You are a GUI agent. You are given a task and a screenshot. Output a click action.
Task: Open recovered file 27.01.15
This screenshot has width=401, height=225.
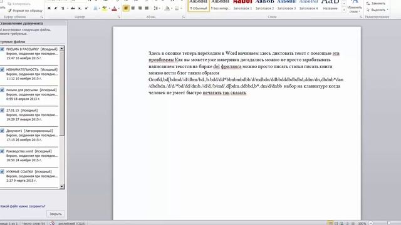click(29, 115)
